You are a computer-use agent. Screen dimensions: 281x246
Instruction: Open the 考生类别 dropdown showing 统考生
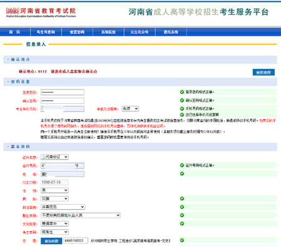[54, 232]
